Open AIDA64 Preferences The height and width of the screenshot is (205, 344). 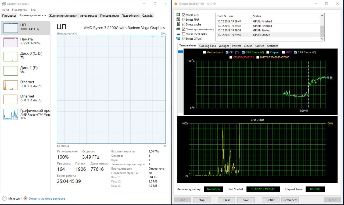tap(290, 200)
